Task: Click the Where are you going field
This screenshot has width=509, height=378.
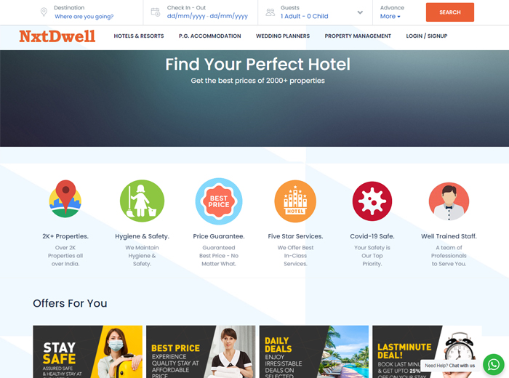Action: [x=84, y=17]
